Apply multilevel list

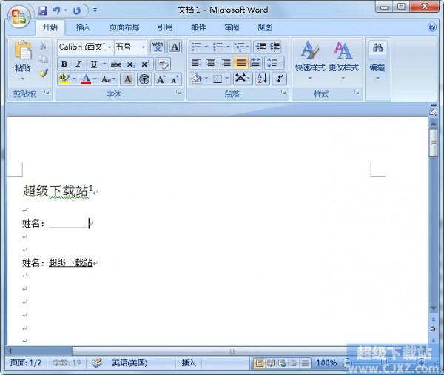(x=240, y=47)
